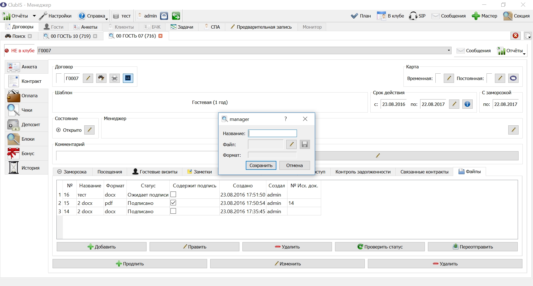This screenshot has height=286, width=533.
Task: Toggle Содержит подпись checkbox for тест row
Action: [173, 194]
